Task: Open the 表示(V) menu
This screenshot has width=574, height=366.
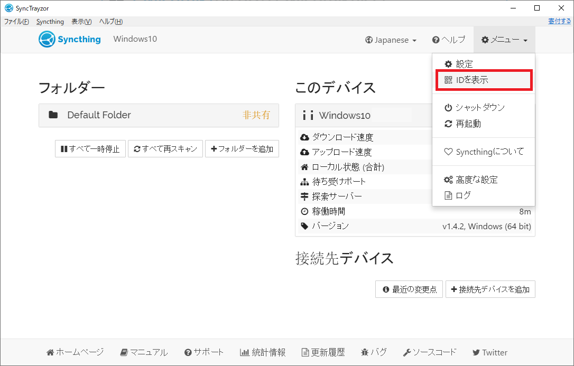Action: (81, 22)
